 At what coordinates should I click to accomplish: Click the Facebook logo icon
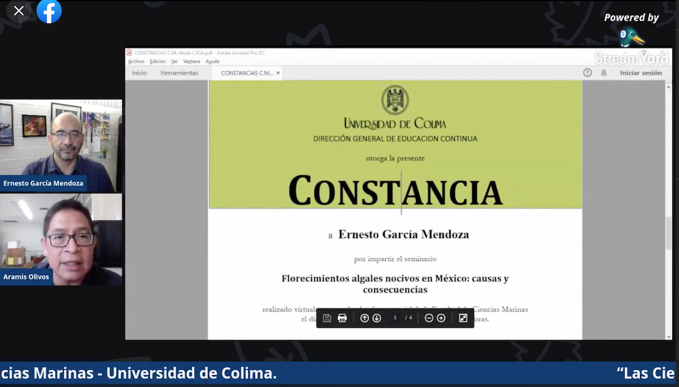pos(49,11)
